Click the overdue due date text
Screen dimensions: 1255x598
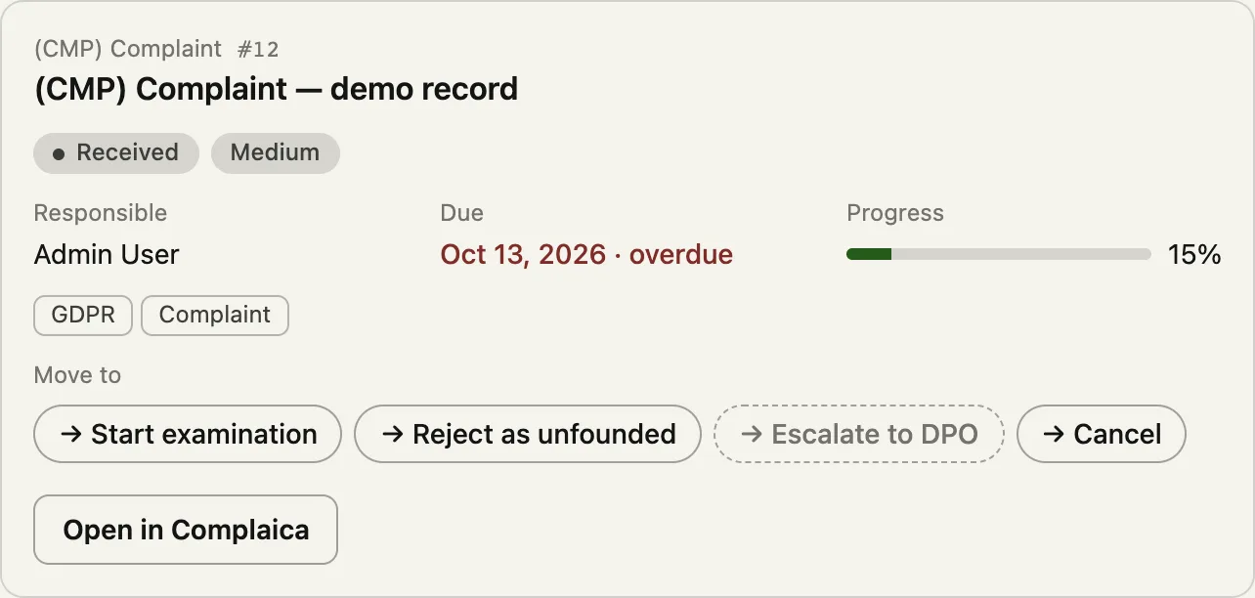click(586, 255)
